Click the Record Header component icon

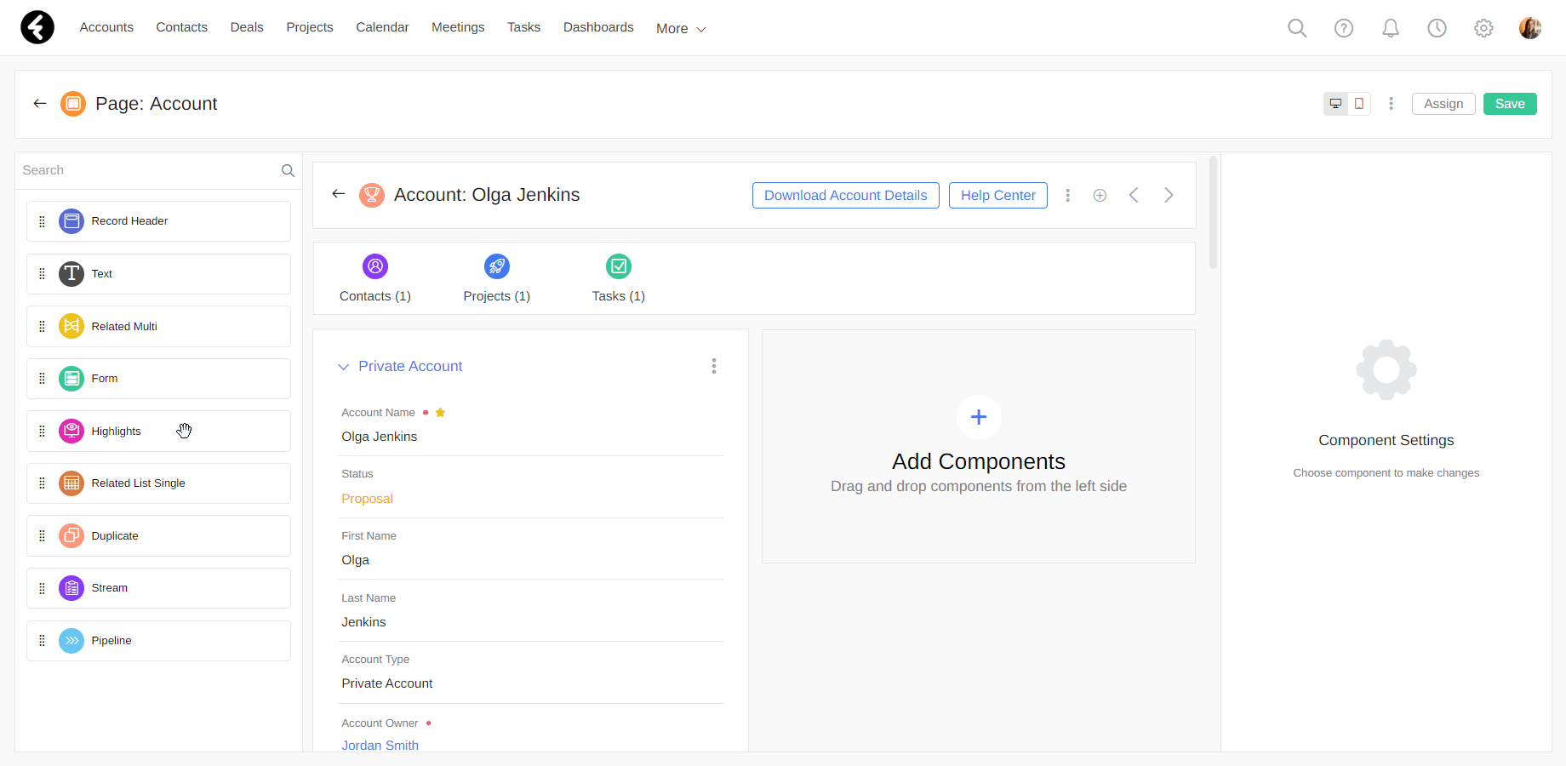click(71, 221)
